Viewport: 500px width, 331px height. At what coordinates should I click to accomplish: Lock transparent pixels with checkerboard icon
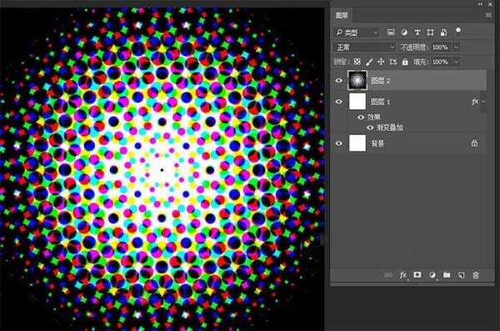click(x=357, y=62)
